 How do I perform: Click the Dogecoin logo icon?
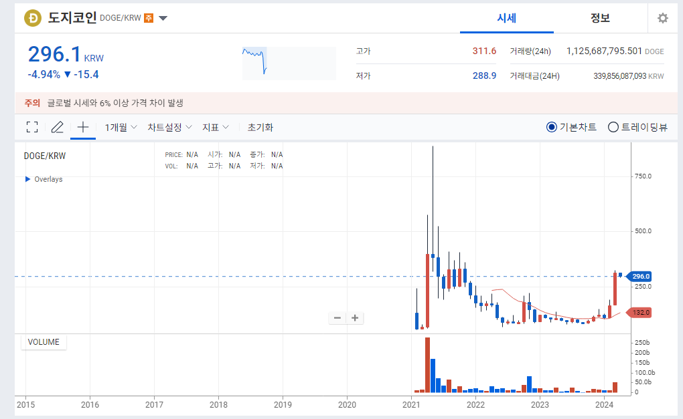point(33,18)
